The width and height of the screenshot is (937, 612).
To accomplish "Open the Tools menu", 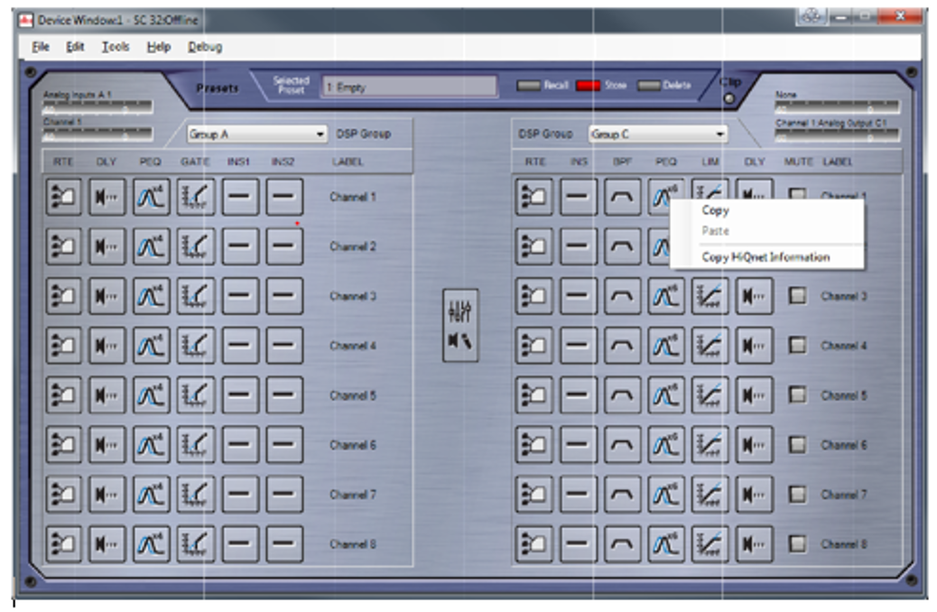I will [x=116, y=47].
